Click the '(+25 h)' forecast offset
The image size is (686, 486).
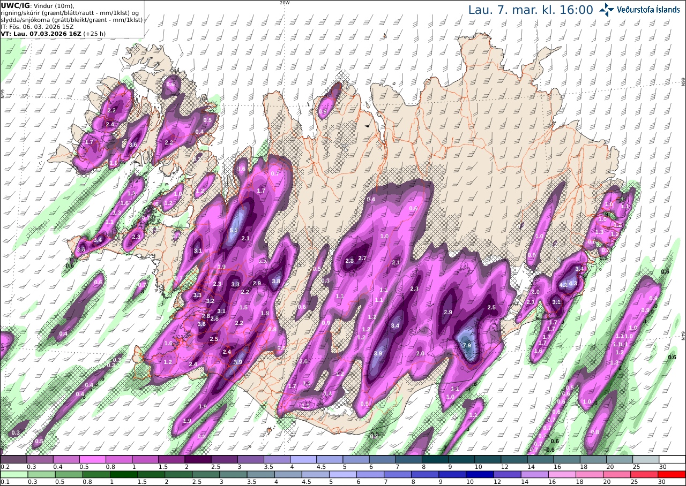(94, 33)
